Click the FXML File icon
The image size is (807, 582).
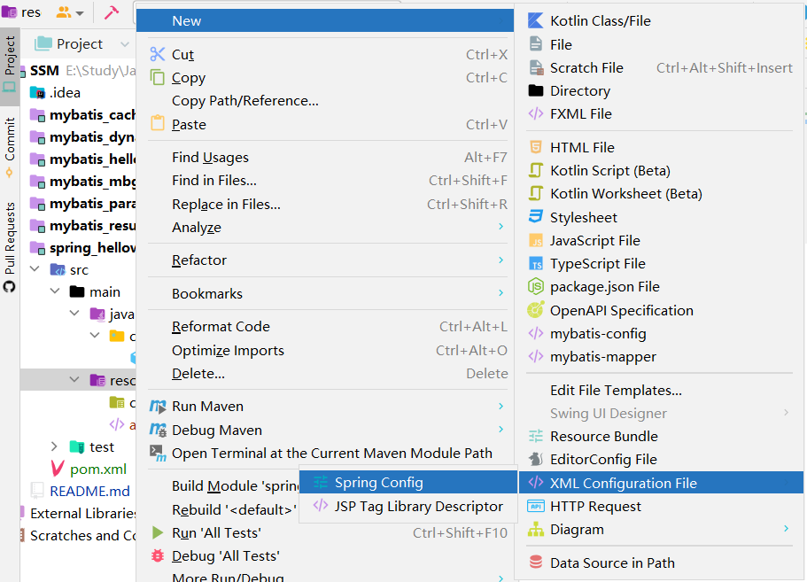pos(536,113)
